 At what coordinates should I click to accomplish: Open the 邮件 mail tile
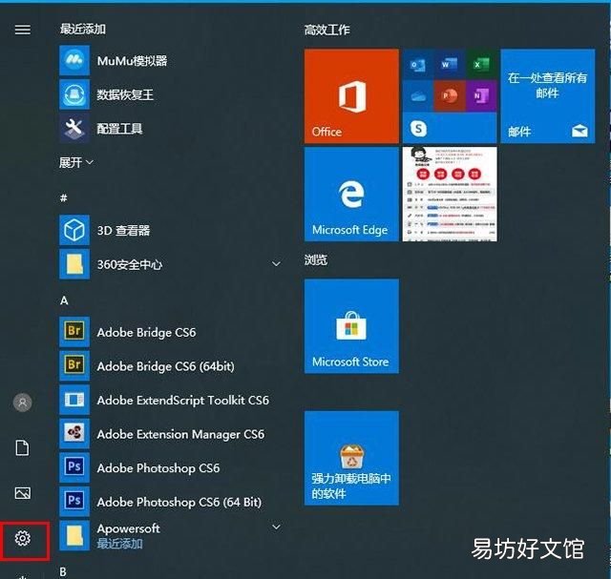point(547,96)
